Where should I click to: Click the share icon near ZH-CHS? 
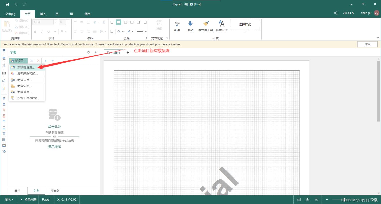336,13
